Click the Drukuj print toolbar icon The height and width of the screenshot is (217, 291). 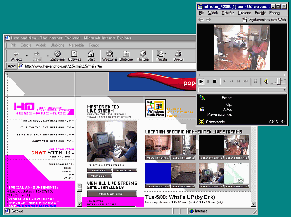pos(178,56)
